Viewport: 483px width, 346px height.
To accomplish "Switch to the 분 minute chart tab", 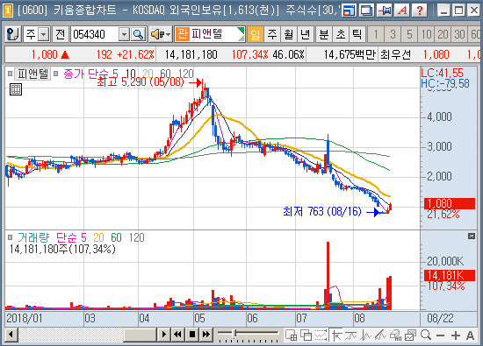I will click(x=324, y=34).
